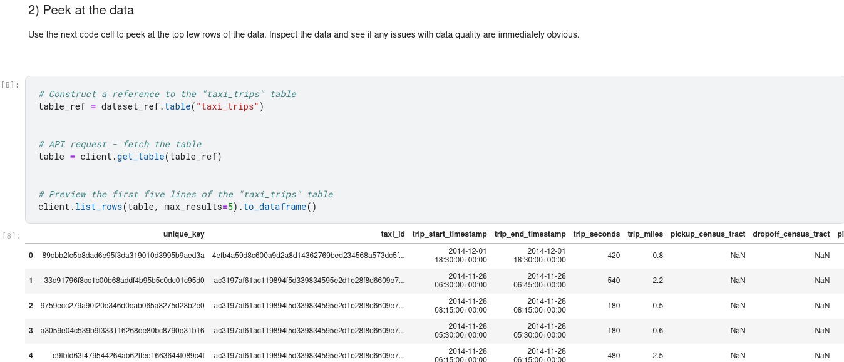Viewport: 844px width, 362px height.
Task: Click the "Preview the first five lines" comment
Action: coord(185,194)
